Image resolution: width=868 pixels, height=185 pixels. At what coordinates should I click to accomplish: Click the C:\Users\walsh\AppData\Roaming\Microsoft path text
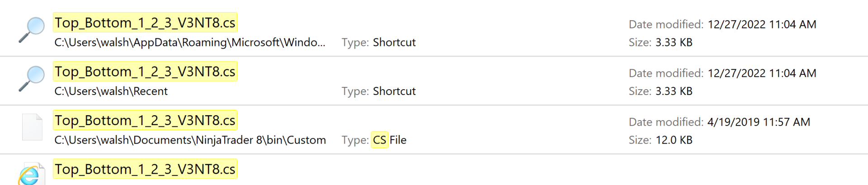(189, 42)
